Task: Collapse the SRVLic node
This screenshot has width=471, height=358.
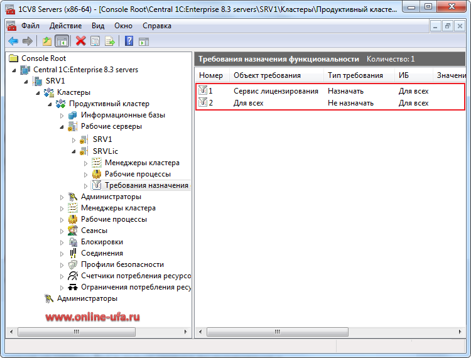Action: 74,151
